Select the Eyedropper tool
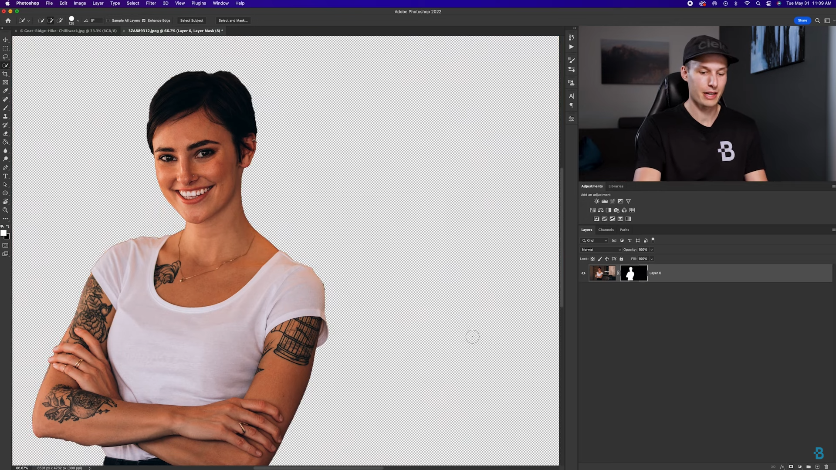The height and width of the screenshot is (470, 836). [x=6, y=91]
